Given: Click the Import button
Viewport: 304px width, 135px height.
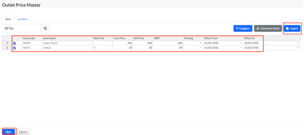Looking at the screenshot, I should click(292, 28).
